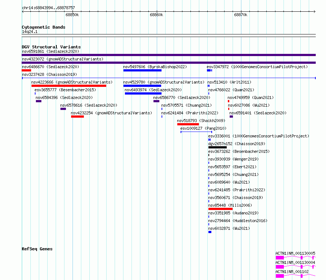Click the DGV Structural Variants track title
Image resolution: width=326 pixels, height=280 pixels.
pos(51,47)
